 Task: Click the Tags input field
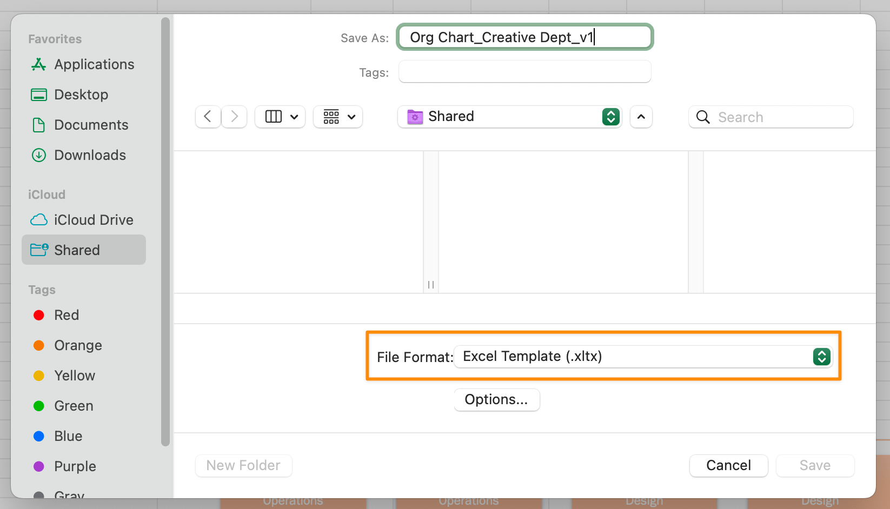[x=524, y=72]
